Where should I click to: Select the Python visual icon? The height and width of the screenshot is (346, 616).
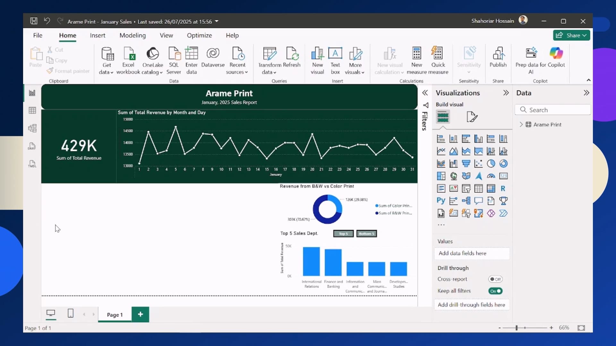(x=441, y=201)
